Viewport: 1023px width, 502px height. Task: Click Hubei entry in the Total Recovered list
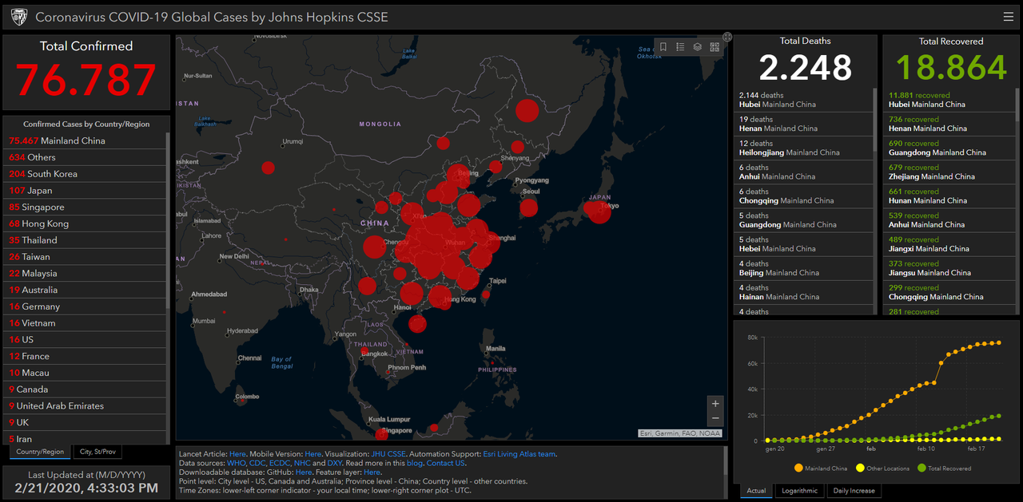tap(949, 100)
